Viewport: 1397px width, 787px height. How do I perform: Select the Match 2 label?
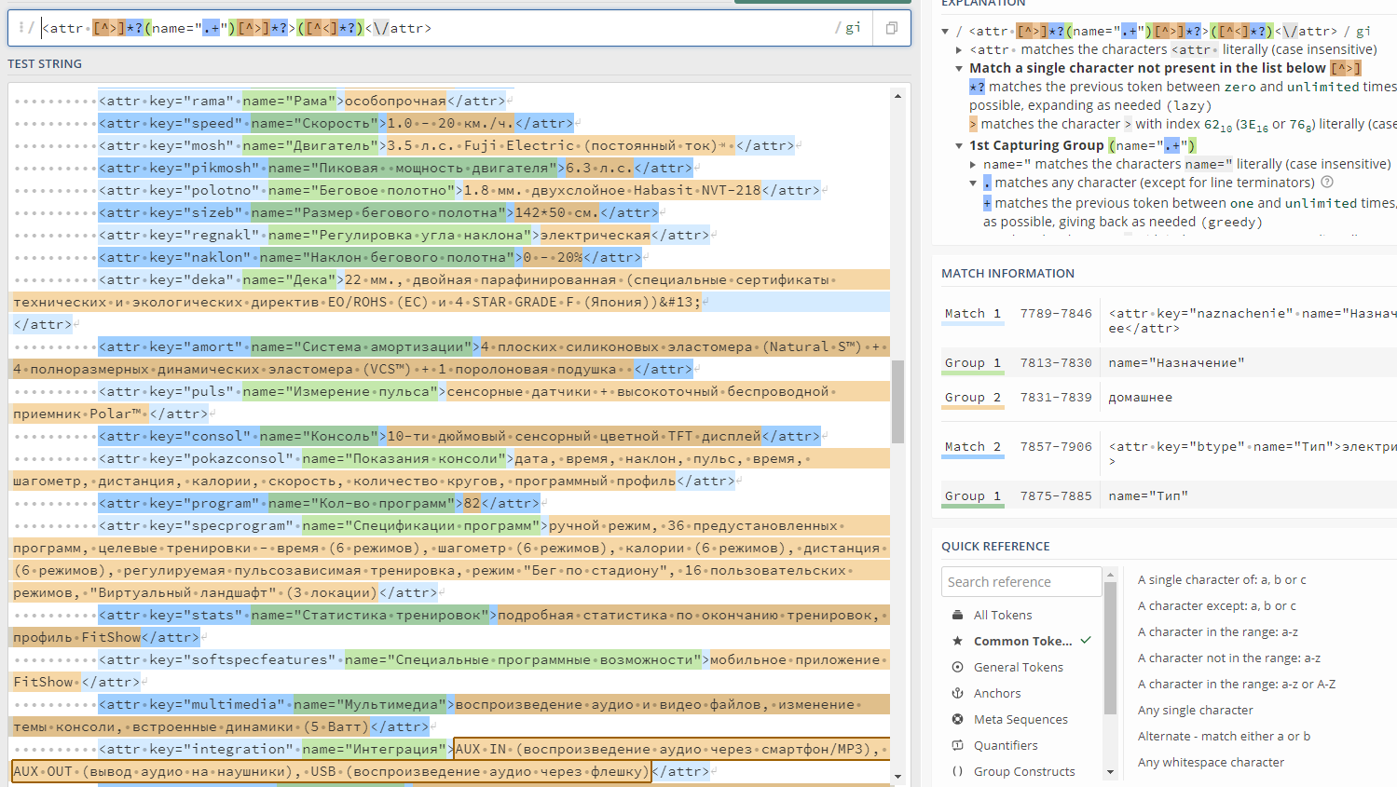(972, 447)
